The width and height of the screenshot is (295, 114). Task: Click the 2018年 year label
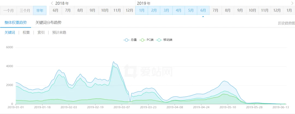point(61,3)
